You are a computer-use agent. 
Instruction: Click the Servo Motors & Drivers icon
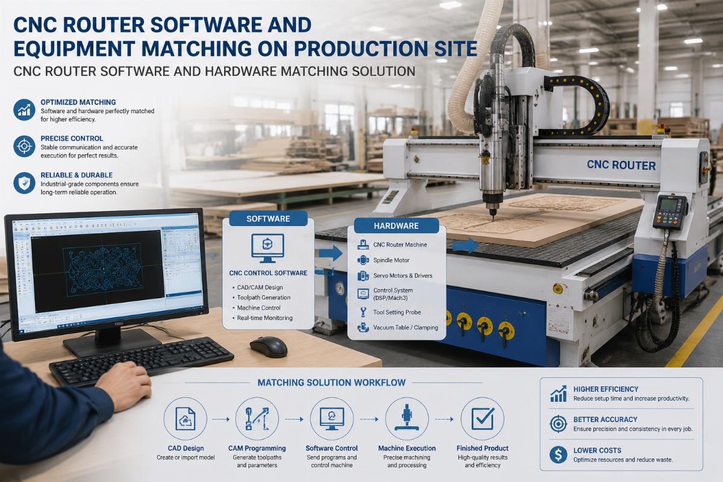362,276
